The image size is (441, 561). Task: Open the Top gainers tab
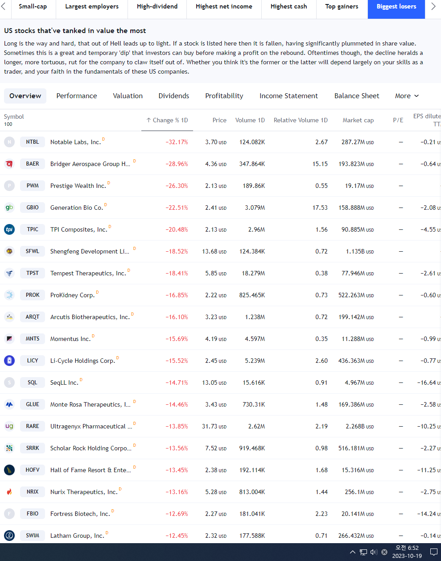(x=342, y=7)
